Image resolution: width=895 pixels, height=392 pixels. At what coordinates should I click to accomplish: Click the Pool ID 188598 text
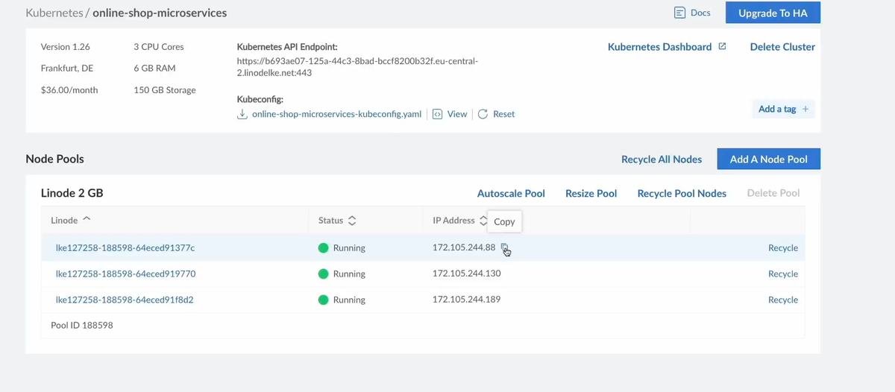tap(82, 326)
